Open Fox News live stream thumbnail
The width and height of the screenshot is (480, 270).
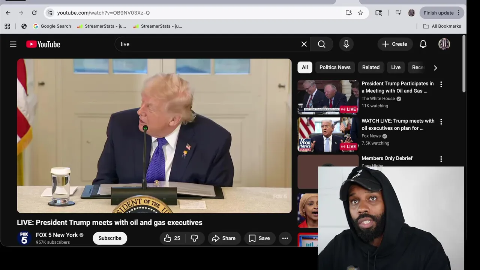point(328,134)
